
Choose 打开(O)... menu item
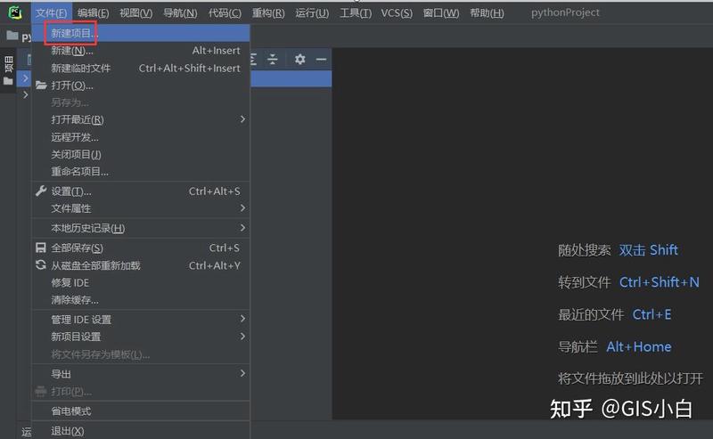[x=141, y=85]
